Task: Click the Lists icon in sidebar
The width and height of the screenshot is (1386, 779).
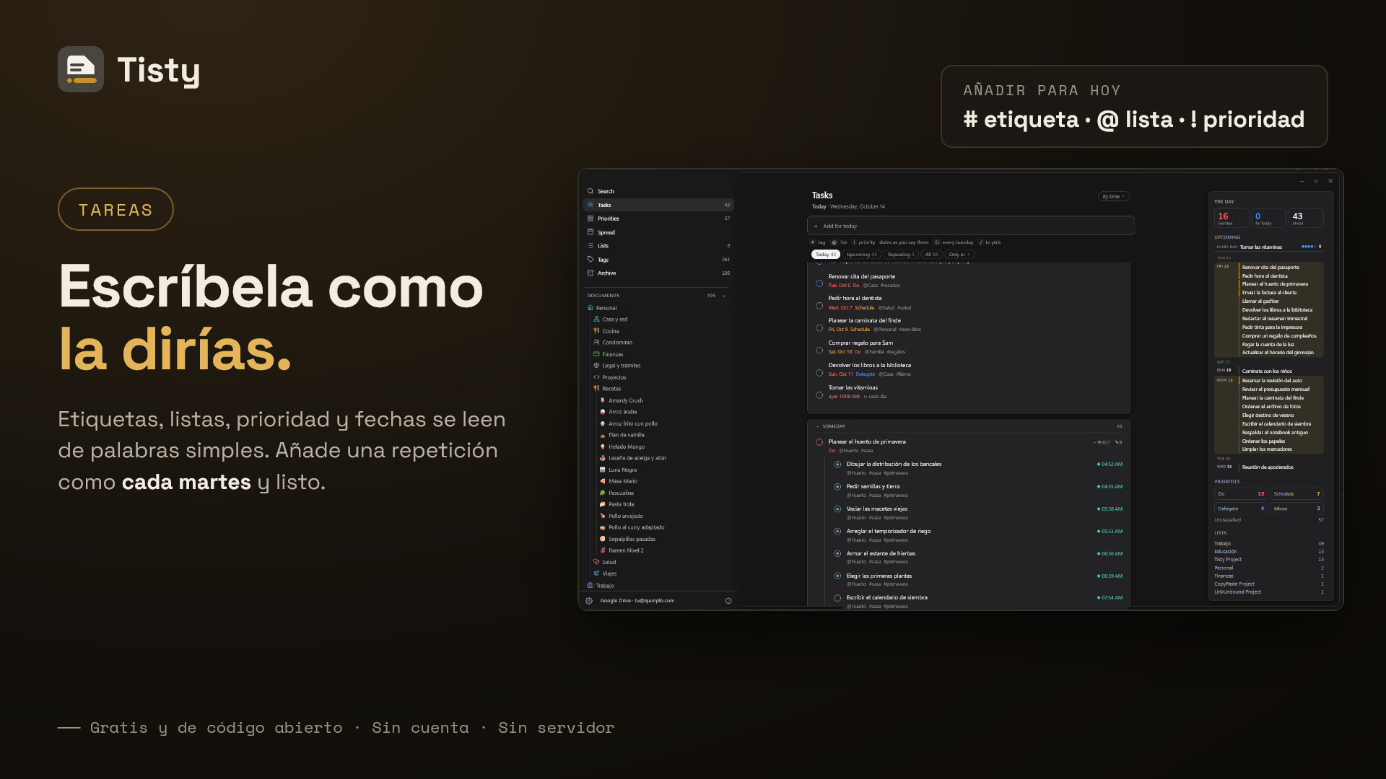Action: [590, 246]
